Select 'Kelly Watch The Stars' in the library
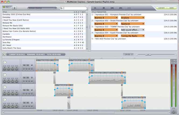Viewport: 179px width, 115px height. point(44,48)
